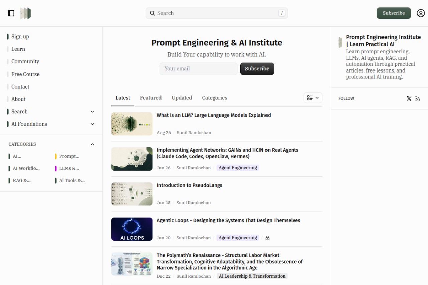Image resolution: width=428 pixels, height=285 pixels.
Task: Go to the Learn sidebar link
Action: (x=18, y=49)
